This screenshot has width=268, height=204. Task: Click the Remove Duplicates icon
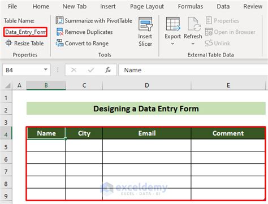(60, 32)
